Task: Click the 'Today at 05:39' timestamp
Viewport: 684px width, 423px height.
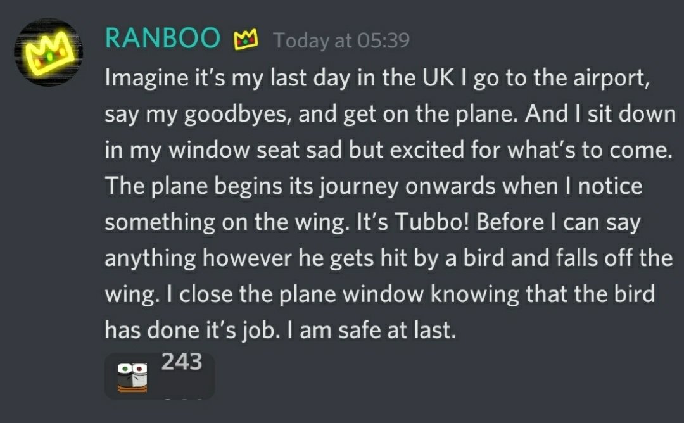Action: (341, 41)
